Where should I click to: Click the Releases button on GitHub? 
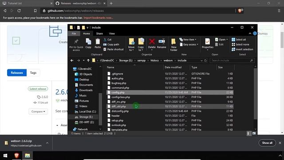point(17,73)
